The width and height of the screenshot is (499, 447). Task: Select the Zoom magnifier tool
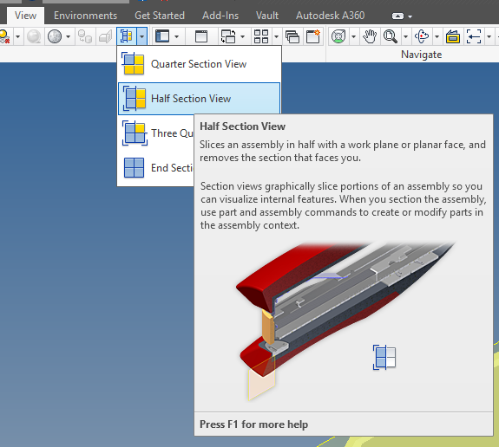pyautogui.click(x=391, y=36)
